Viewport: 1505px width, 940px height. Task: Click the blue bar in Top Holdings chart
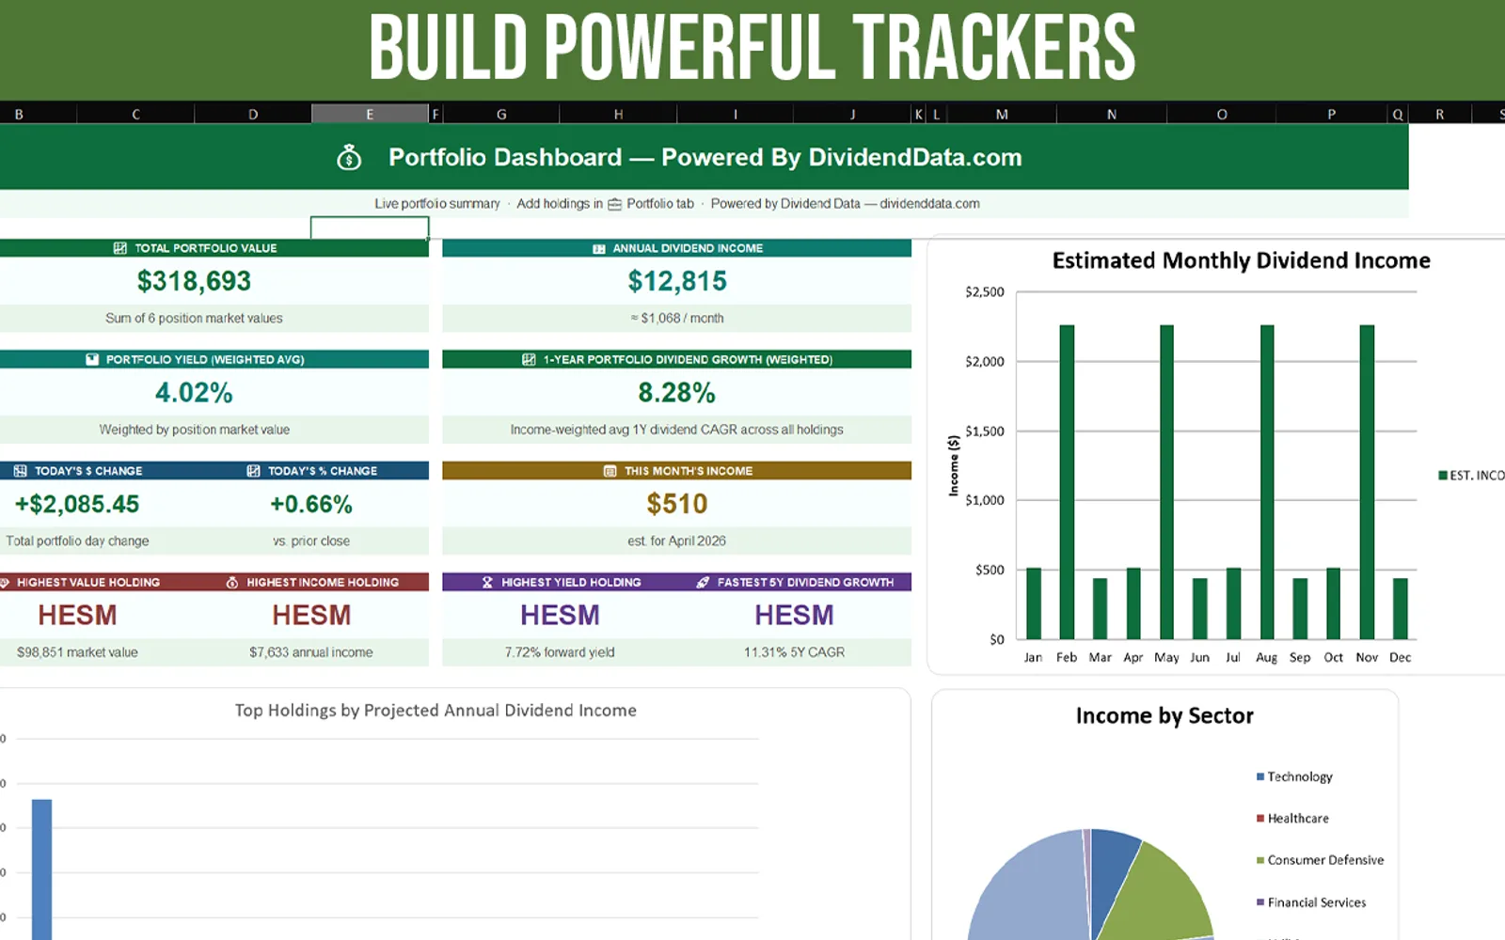pos(41,869)
